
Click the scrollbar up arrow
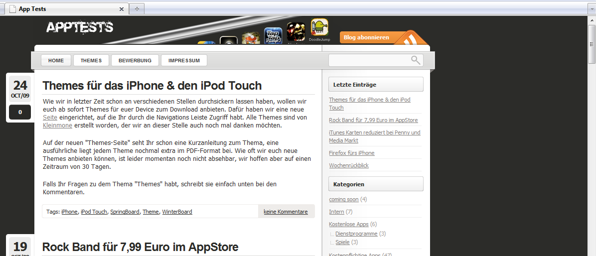click(x=592, y=19)
